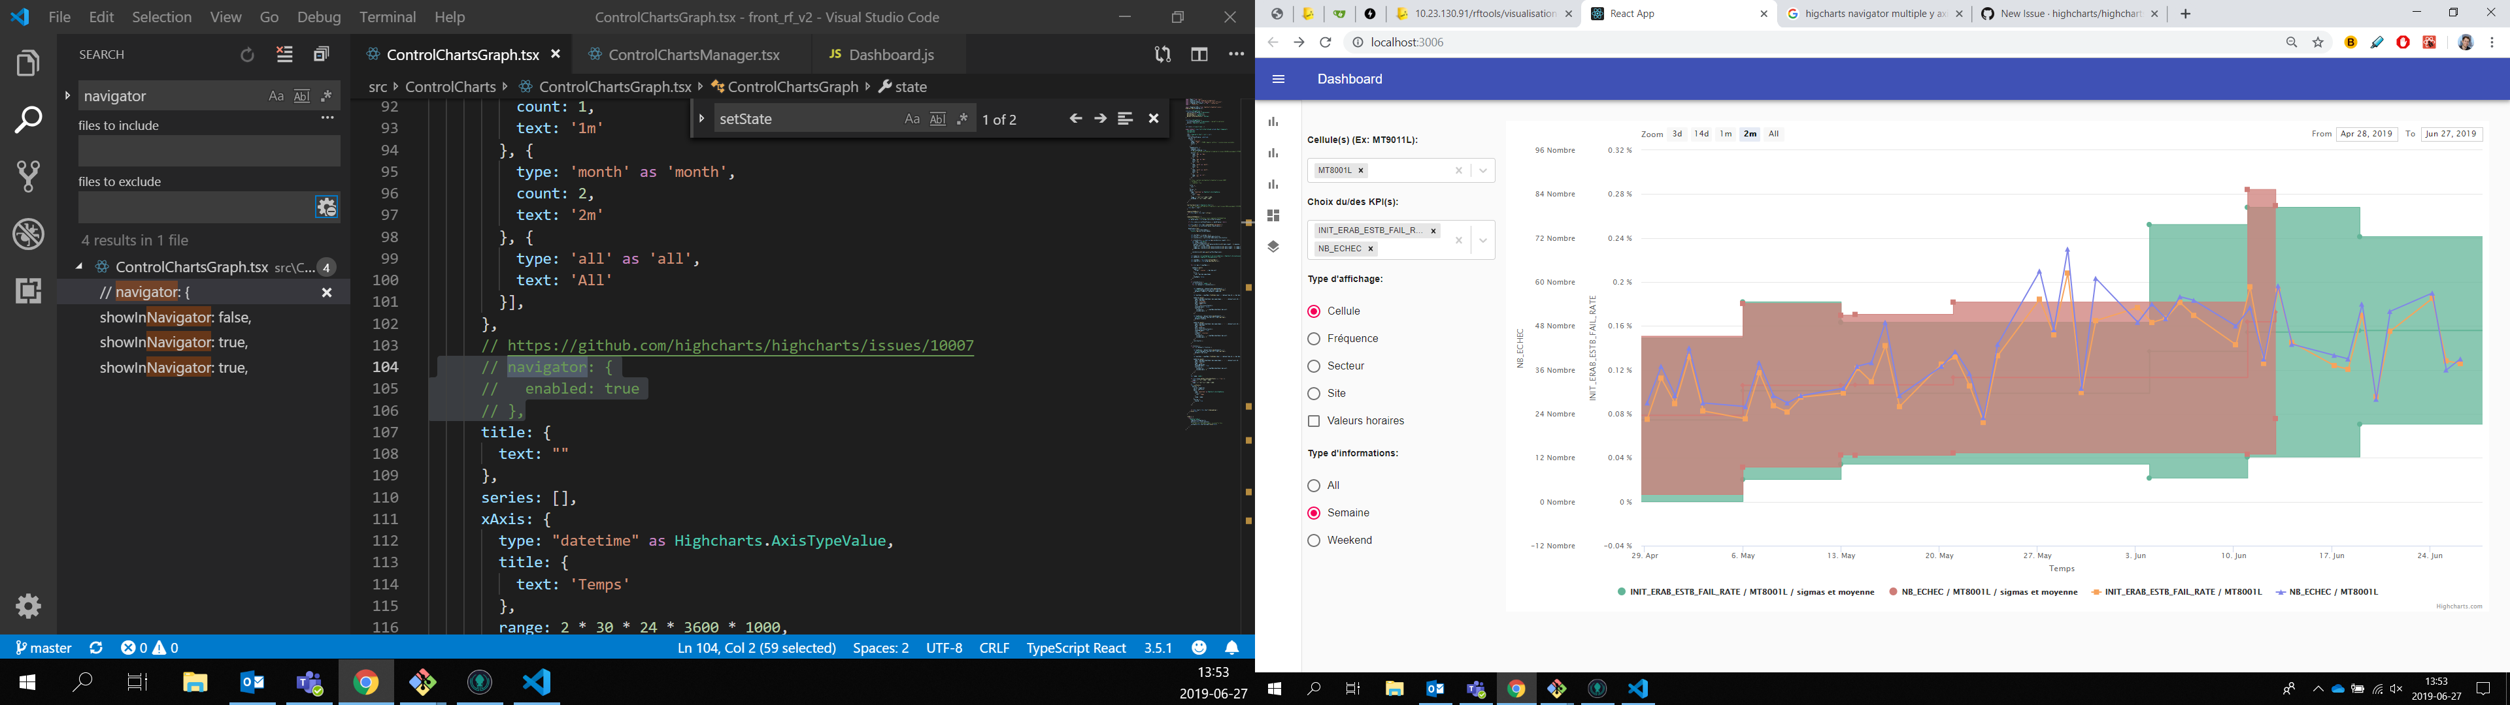
Task: Open the dashboard hamburger menu
Action: [1279, 79]
